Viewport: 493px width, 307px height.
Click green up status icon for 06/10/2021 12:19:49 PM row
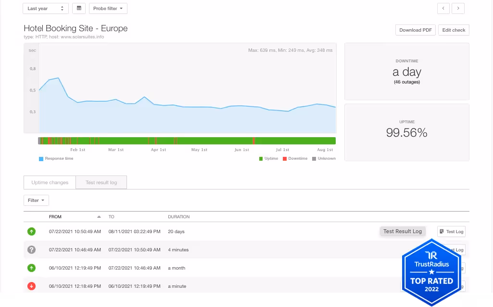click(31, 268)
